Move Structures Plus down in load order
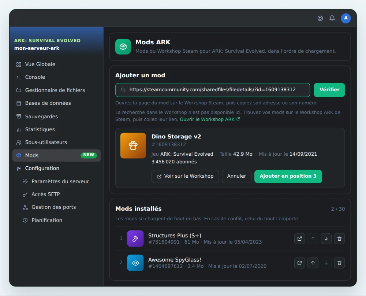Viewport: 366px width, 296px height. (x=326, y=238)
